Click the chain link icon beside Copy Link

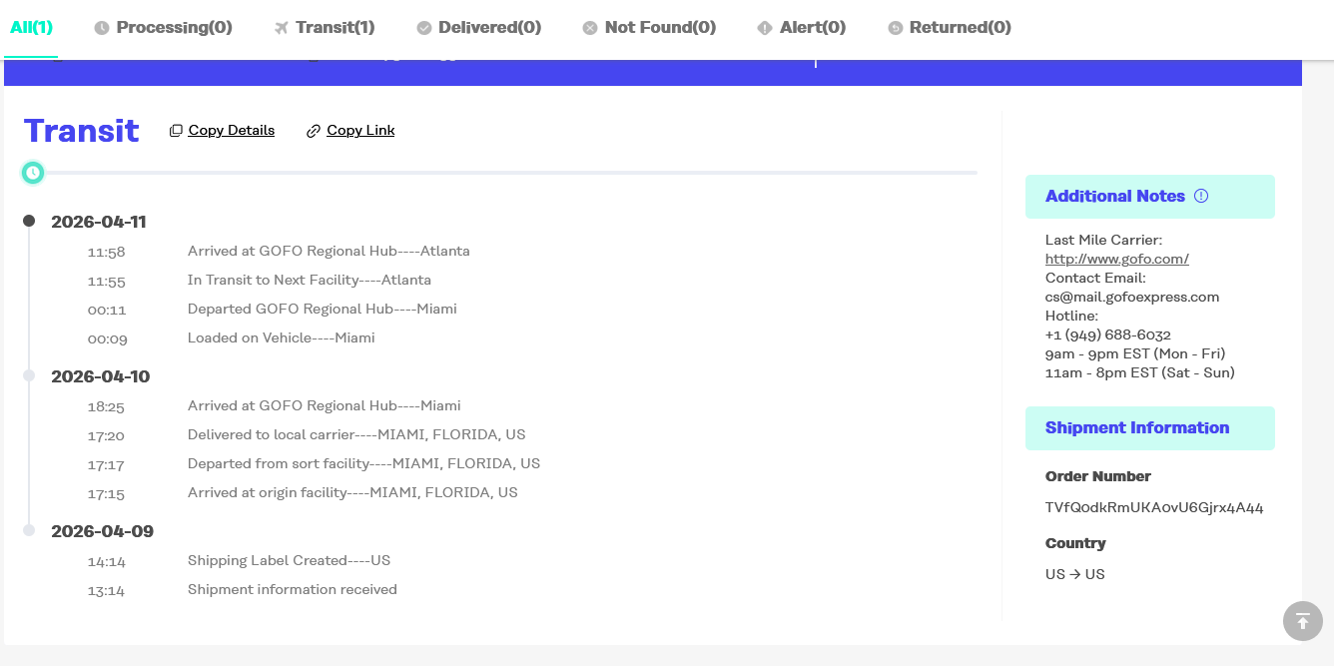tap(314, 131)
